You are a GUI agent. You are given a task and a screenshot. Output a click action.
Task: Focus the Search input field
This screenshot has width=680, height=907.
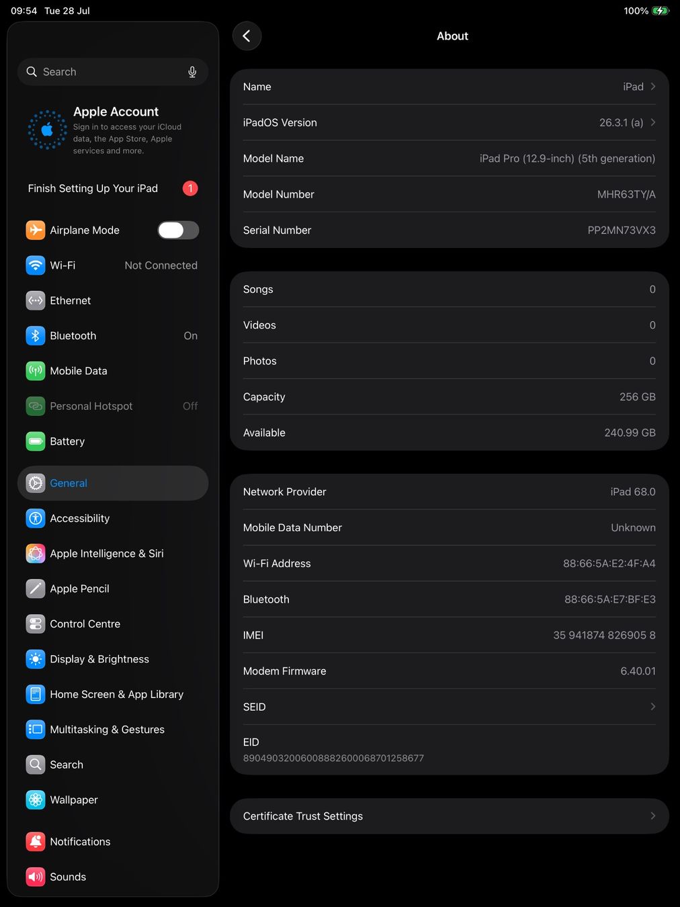(113, 72)
